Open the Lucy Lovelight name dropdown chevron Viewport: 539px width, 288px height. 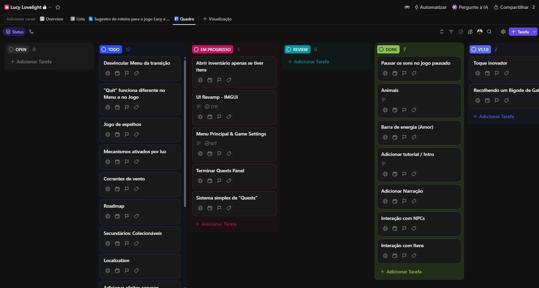(50, 7)
